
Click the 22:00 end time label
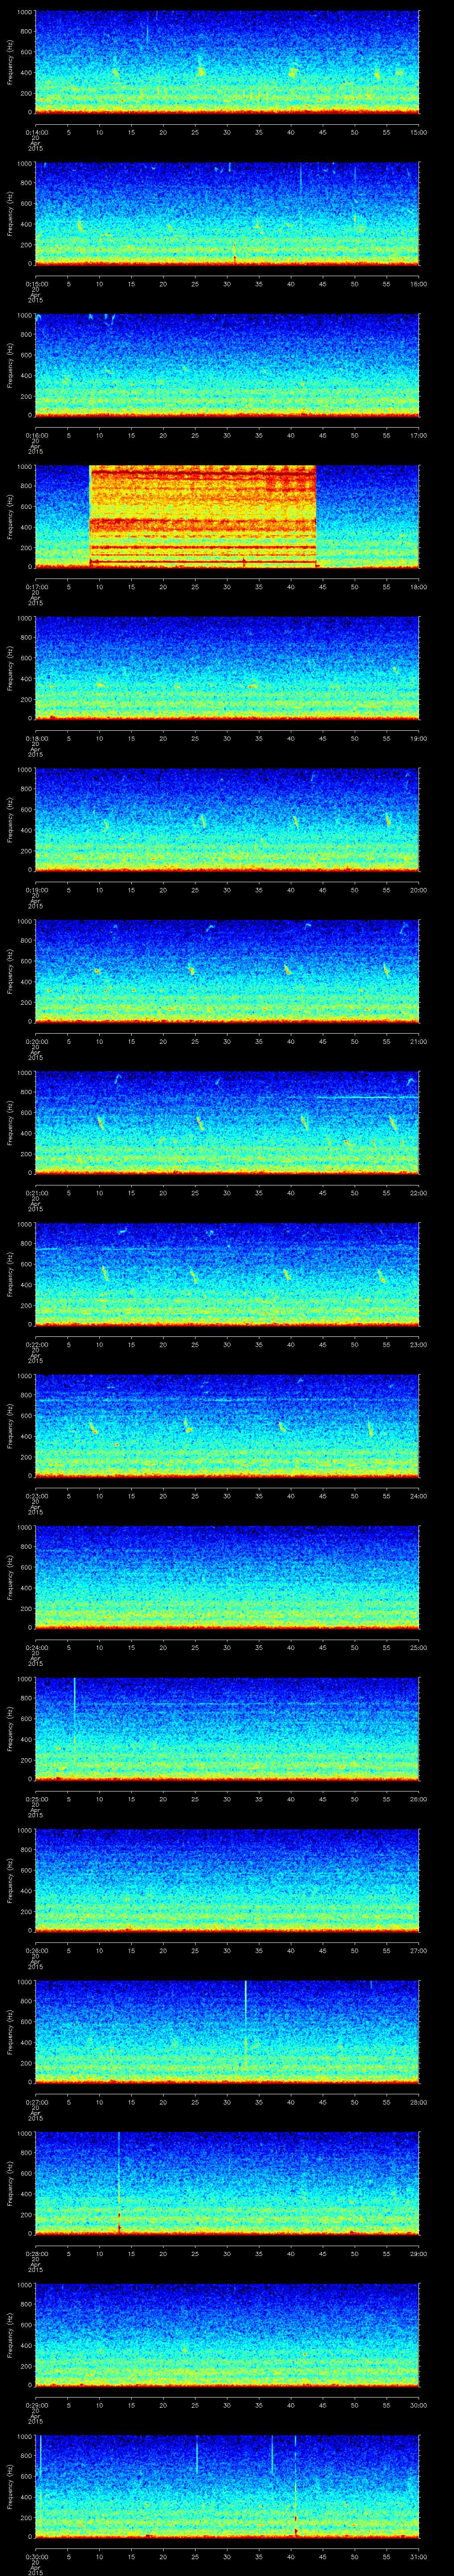(x=418, y=1193)
